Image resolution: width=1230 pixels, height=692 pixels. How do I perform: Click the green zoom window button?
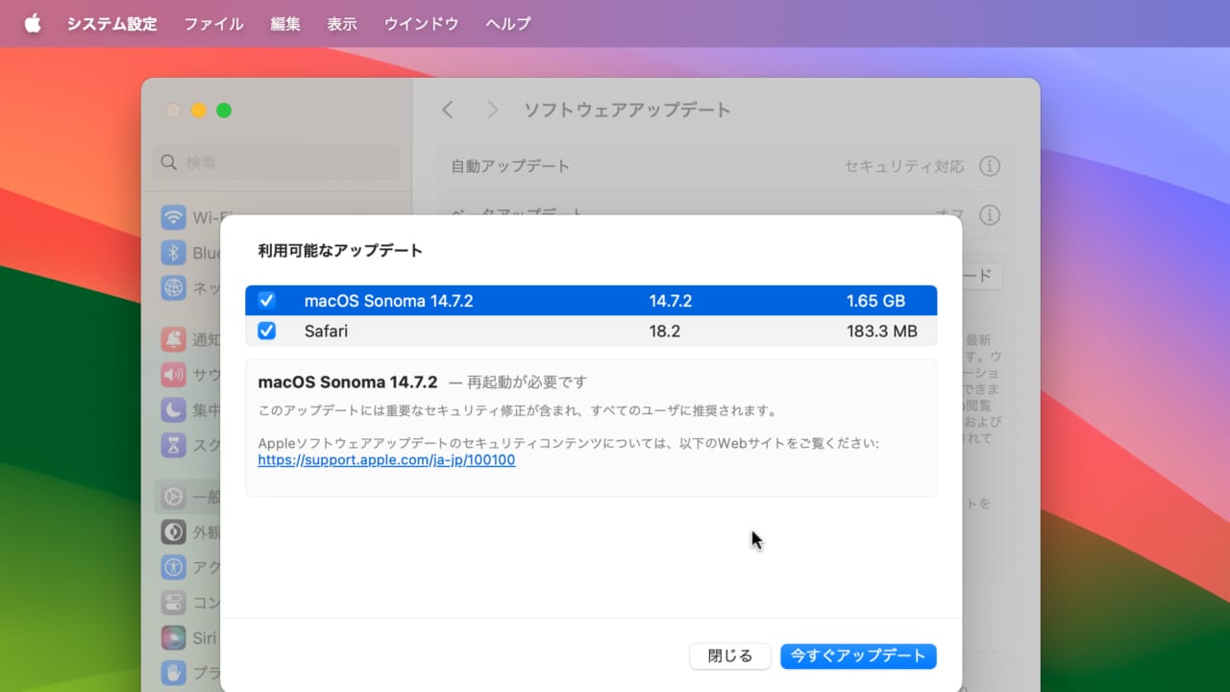point(224,111)
